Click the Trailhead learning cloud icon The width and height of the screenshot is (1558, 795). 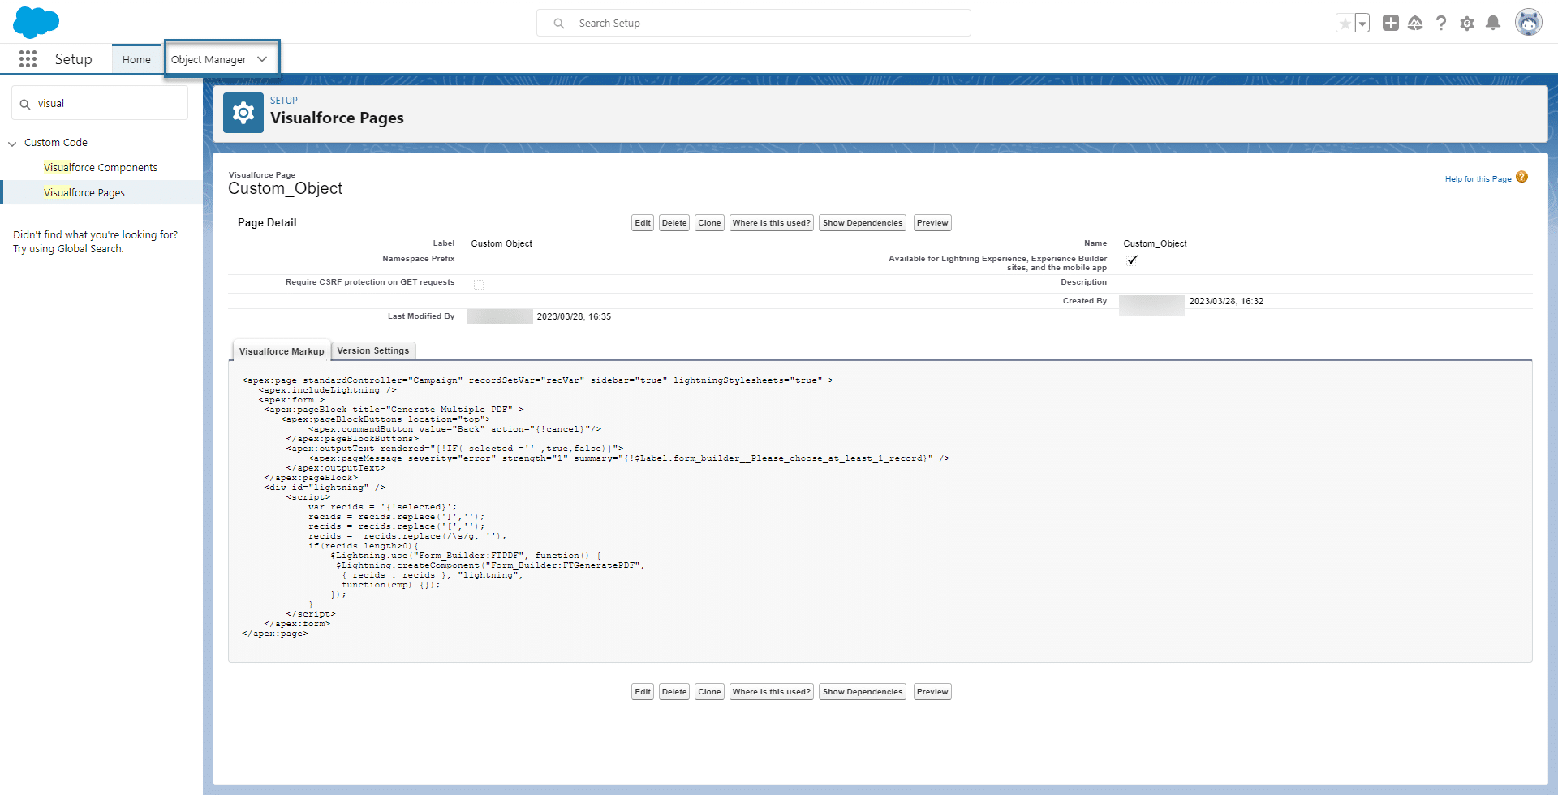pyautogui.click(x=1416, y=23)
